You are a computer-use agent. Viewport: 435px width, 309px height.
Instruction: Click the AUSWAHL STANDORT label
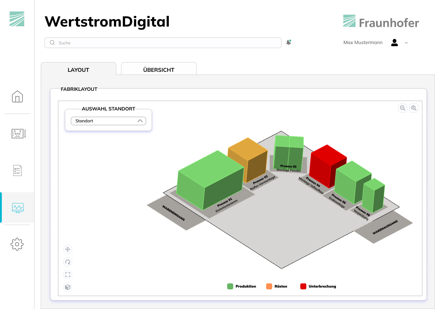click(108, 109)
